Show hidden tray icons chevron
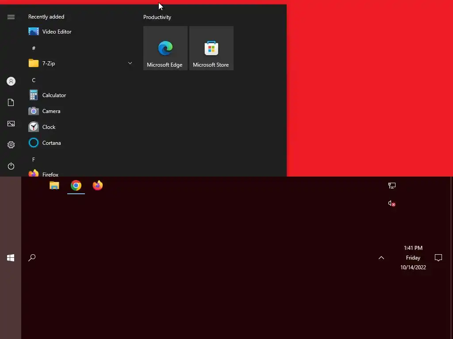This screenshot has height=339, width=453. coord(381,258)
